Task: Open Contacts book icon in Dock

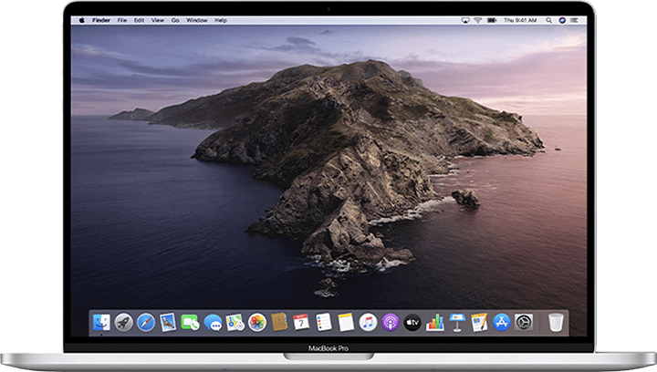Action: pos(279,323)
